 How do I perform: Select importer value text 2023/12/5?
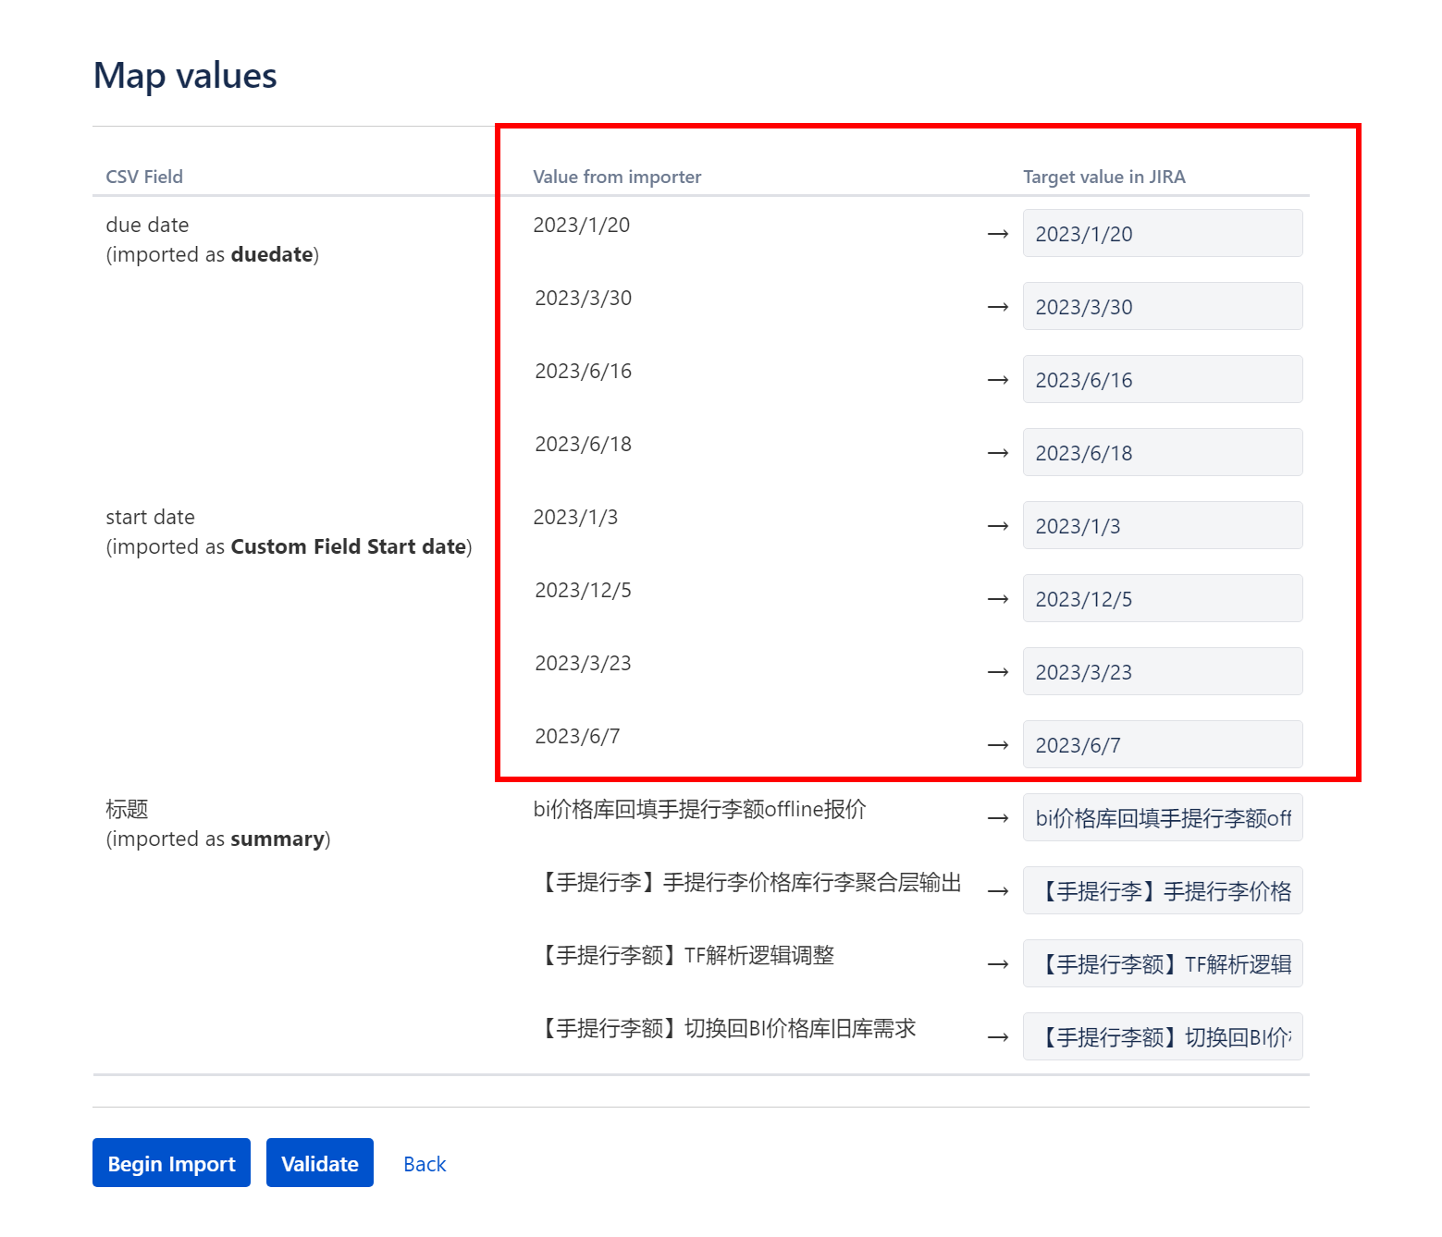point(584,590)
